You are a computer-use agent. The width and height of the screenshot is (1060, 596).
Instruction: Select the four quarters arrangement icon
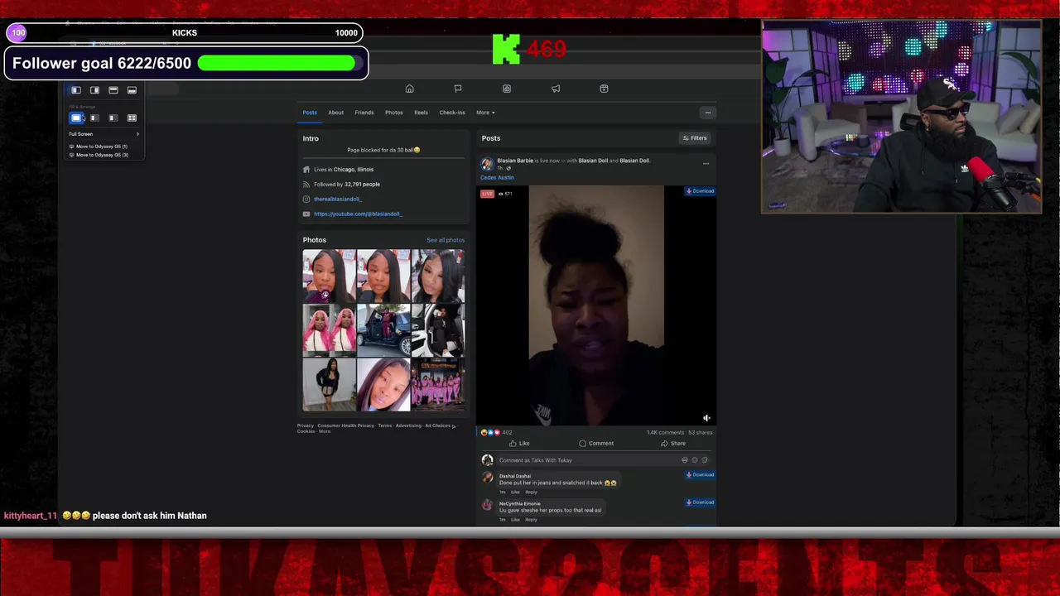tap(132, 118)
